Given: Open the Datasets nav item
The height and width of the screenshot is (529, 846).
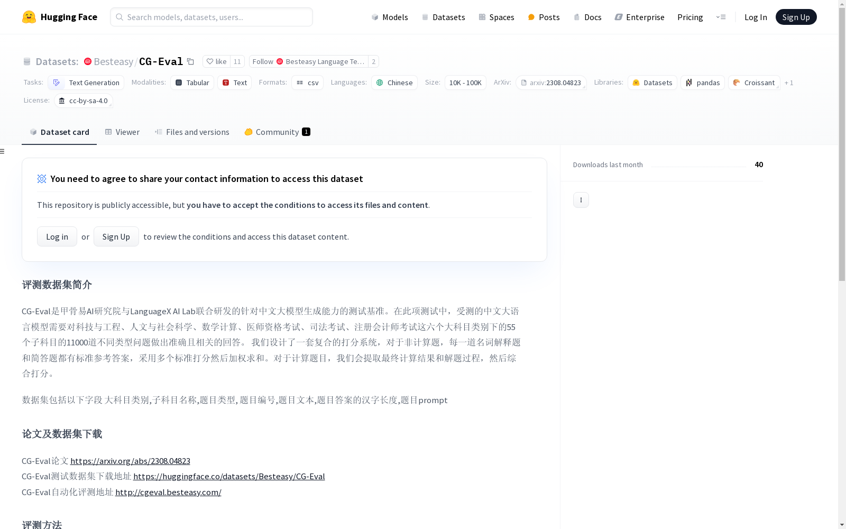Looking at the screenshot, I should 443,17.
